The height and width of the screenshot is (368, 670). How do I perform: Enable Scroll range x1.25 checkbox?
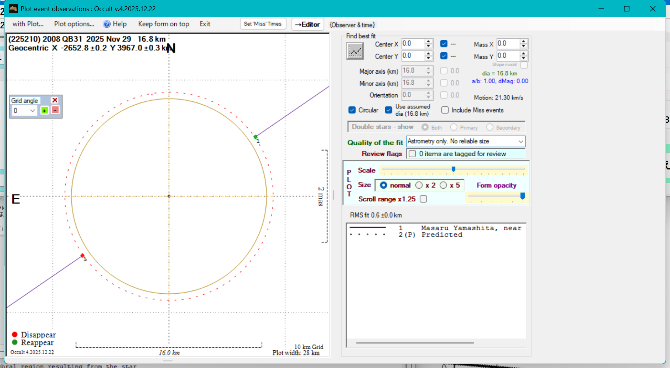tap(423, 199)
